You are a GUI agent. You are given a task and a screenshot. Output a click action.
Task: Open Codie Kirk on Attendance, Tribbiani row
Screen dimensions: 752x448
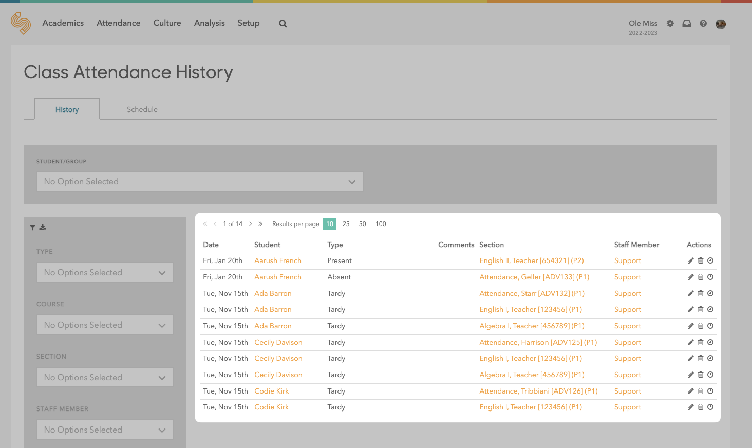click(x=272, y=391)
